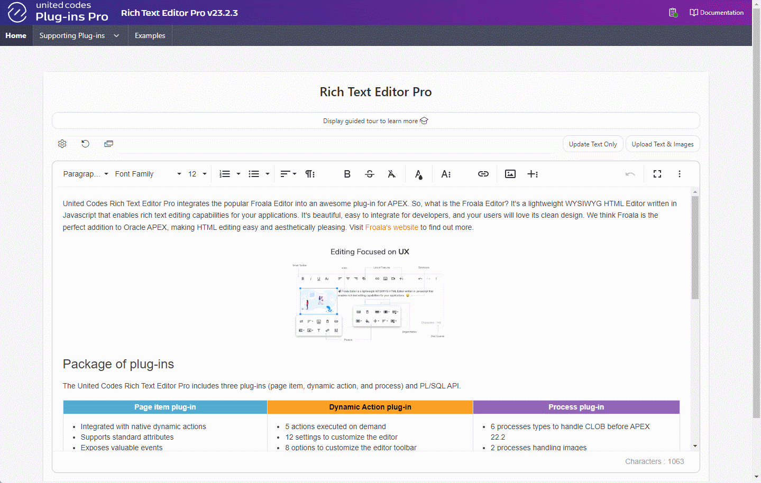Open the Paragraph format dropdown
The width and height of the screenshot is (761, 483).
tap(86, 174)
